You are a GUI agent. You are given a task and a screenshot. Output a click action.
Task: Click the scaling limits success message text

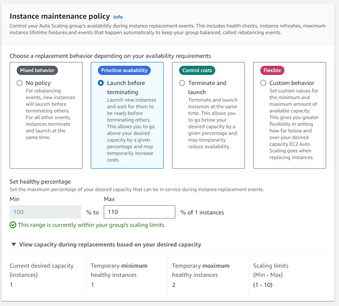[x=92, y=225]
